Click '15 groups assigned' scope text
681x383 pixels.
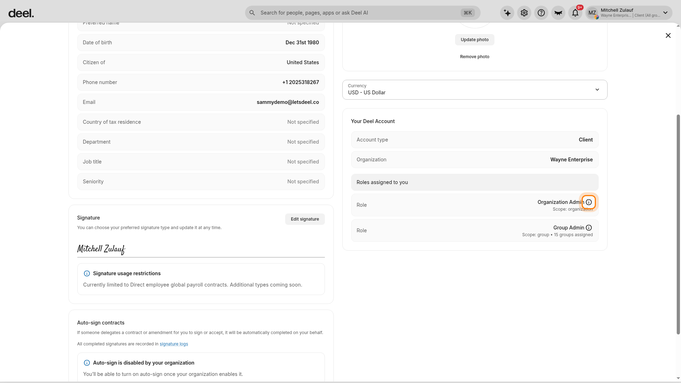573,235
